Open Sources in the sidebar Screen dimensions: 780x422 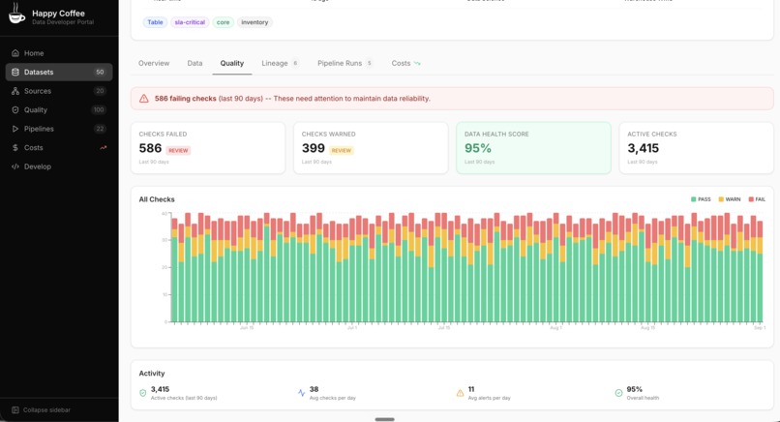(x=59, y=91)
